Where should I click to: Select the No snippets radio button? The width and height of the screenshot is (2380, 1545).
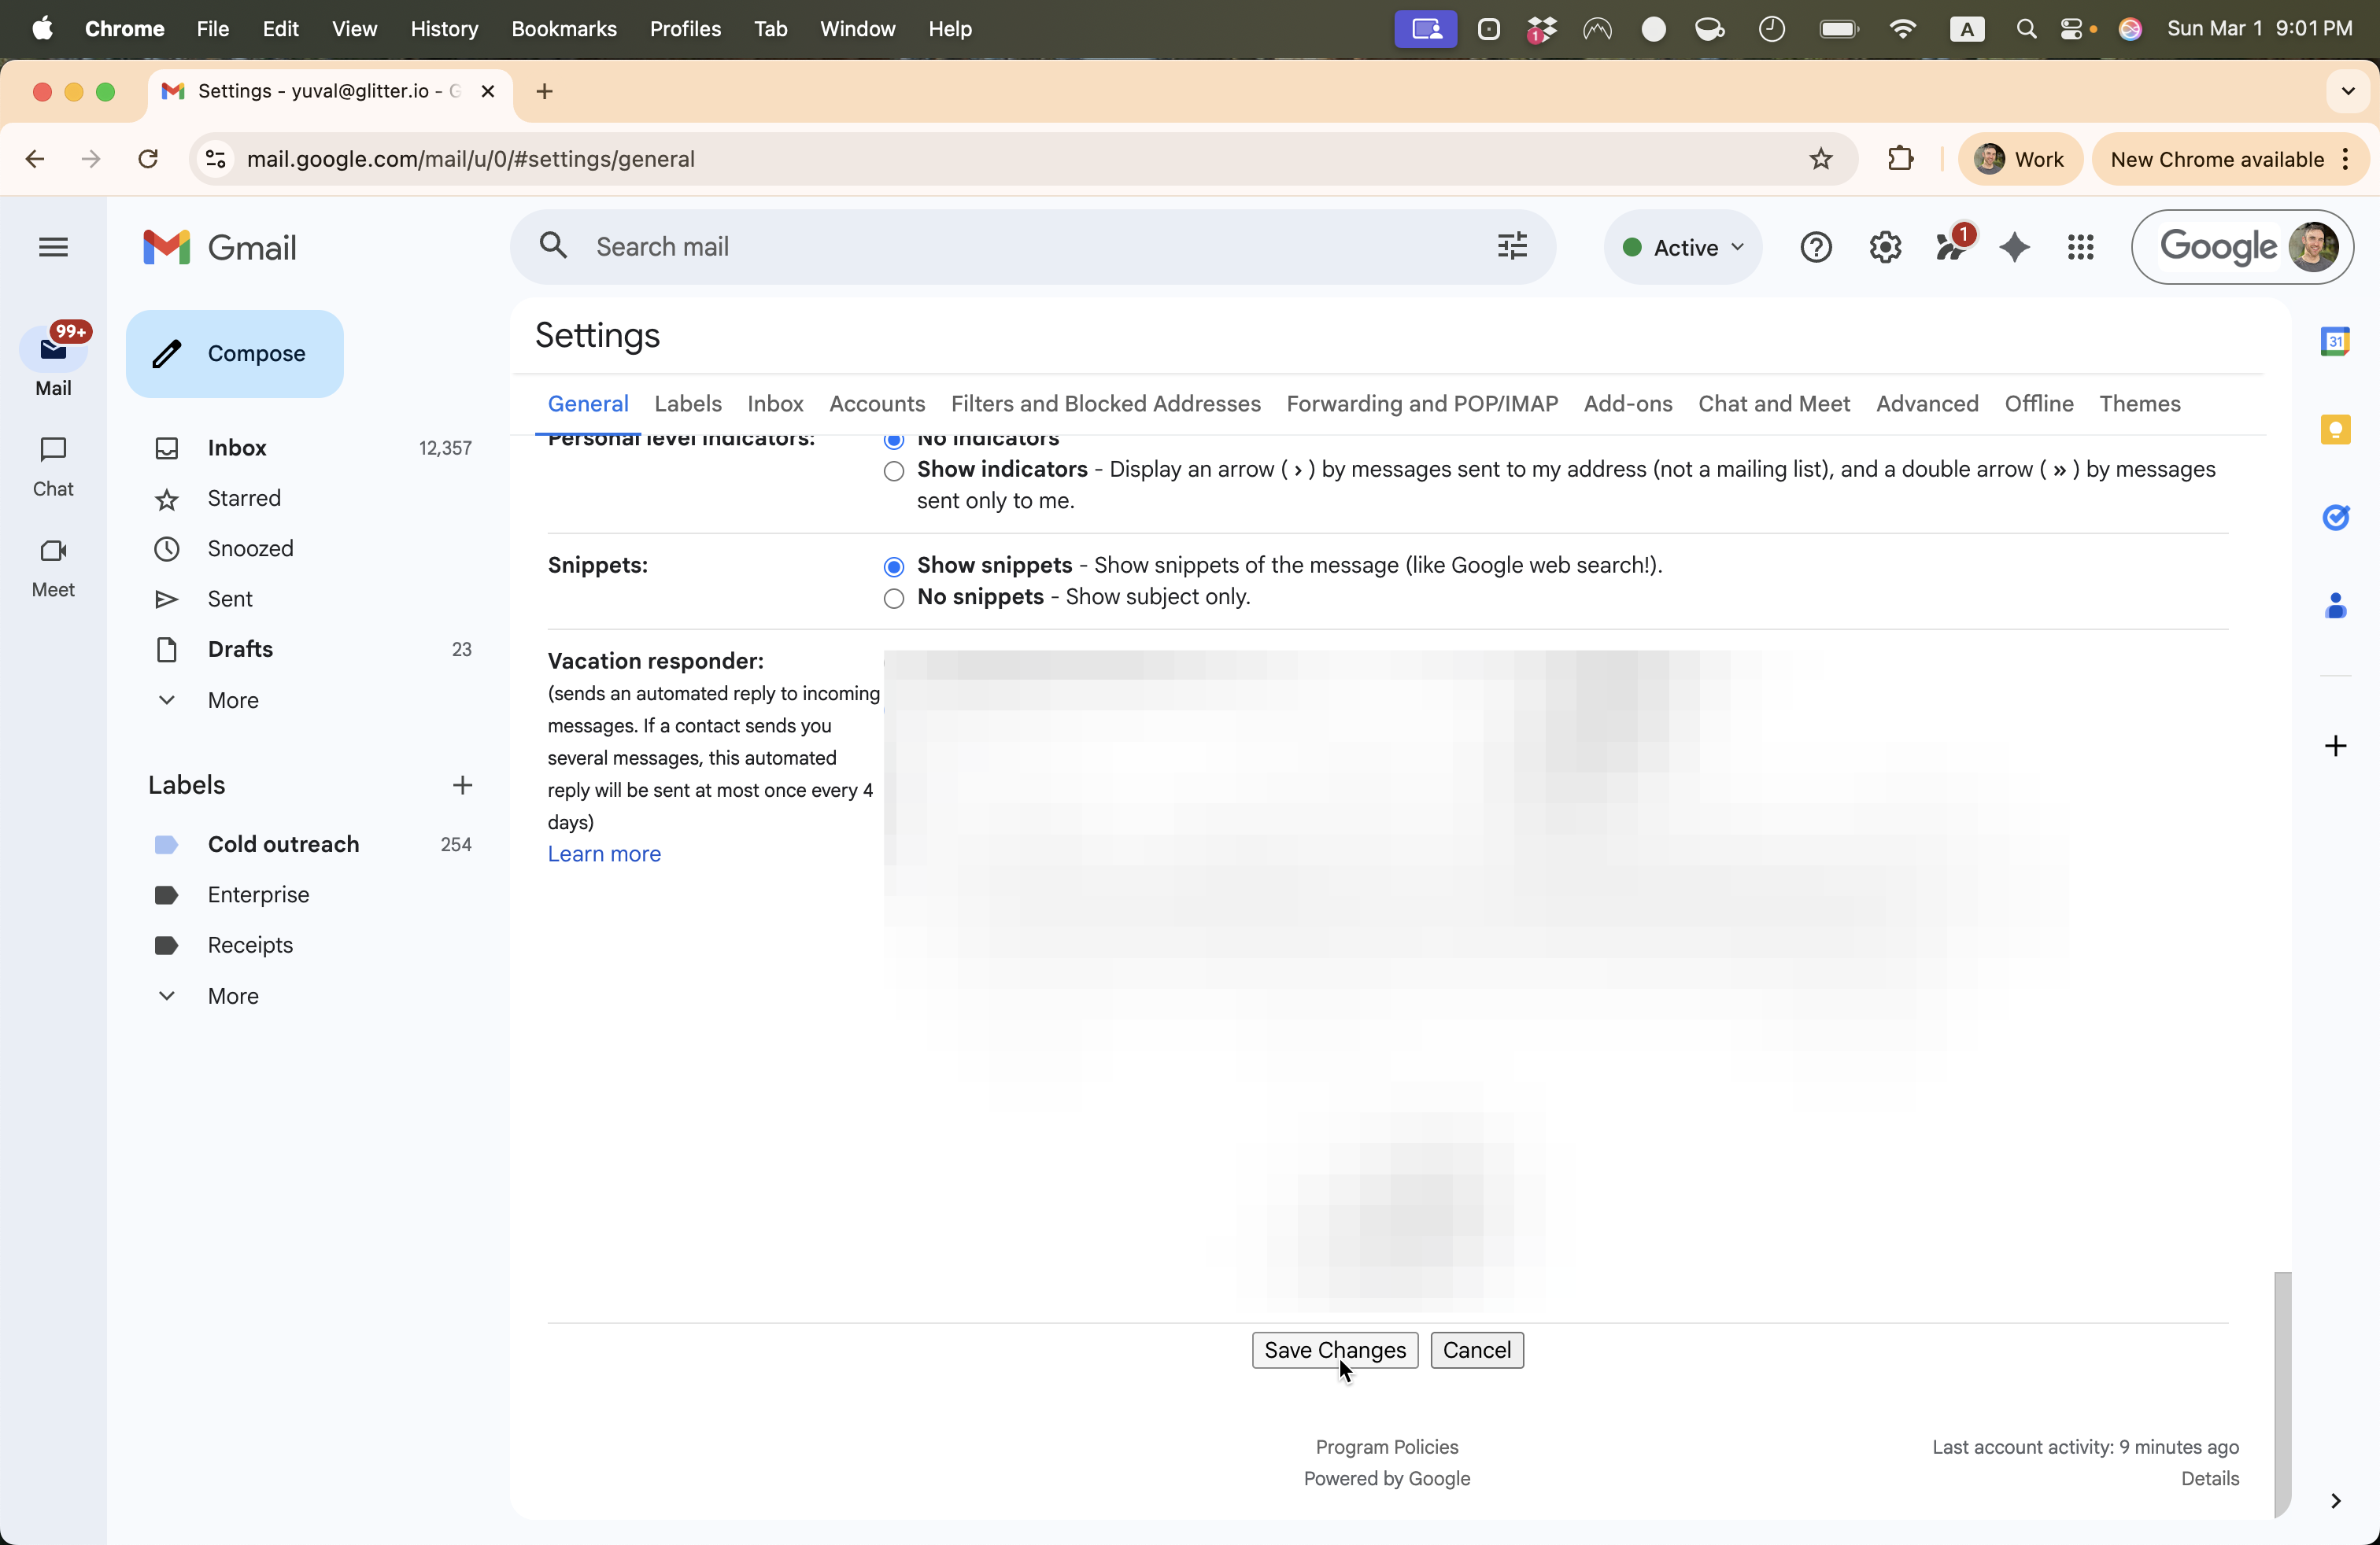[894, 598]
